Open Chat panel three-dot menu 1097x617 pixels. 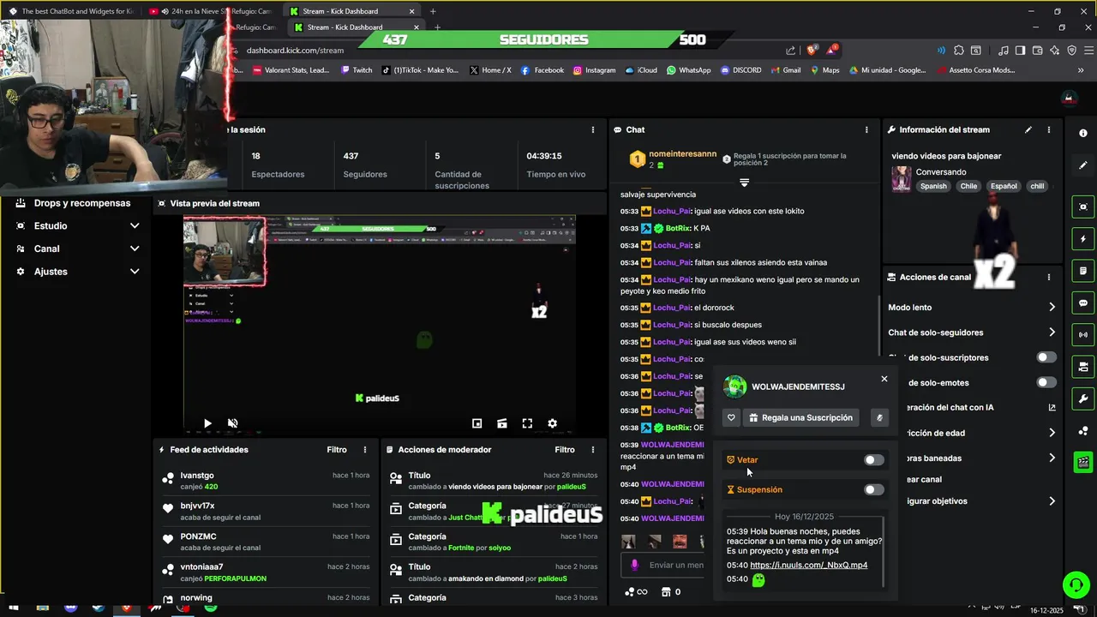tap(866, 130)
